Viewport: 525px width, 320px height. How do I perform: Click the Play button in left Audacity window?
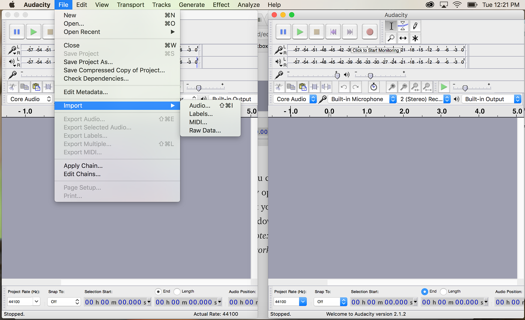33,32
